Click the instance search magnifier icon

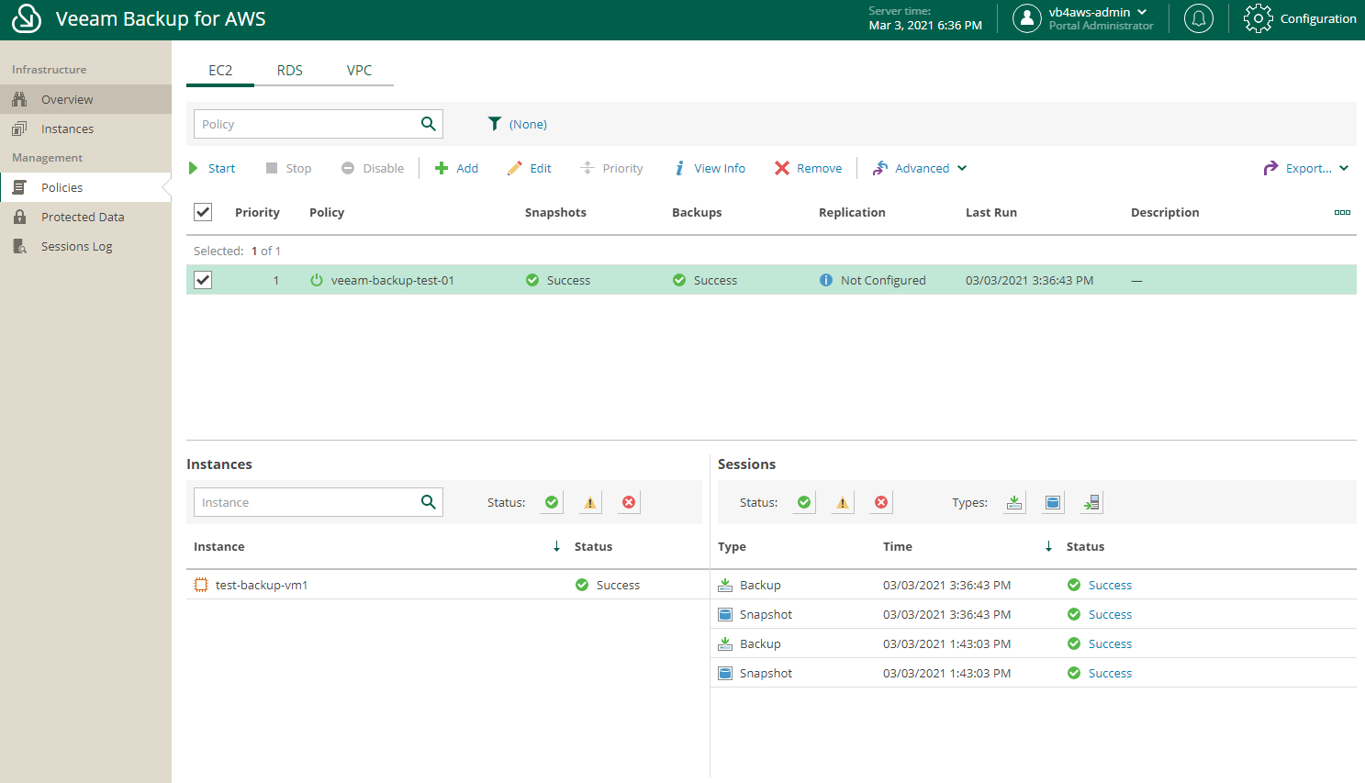(429, 502)
